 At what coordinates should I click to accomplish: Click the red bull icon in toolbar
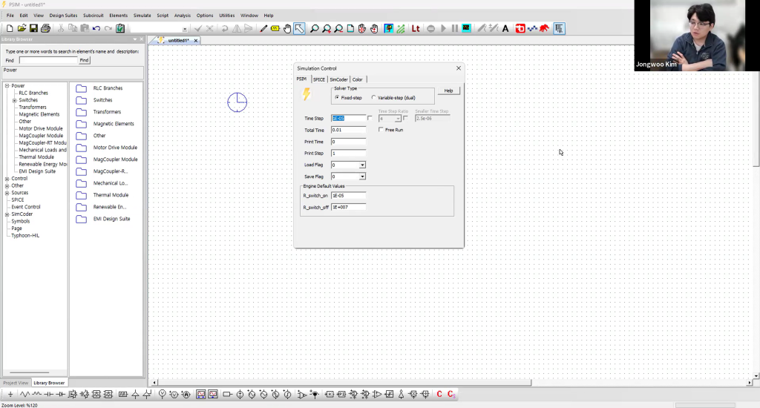coord(544,29)
